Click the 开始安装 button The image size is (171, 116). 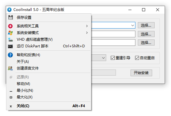141,73
